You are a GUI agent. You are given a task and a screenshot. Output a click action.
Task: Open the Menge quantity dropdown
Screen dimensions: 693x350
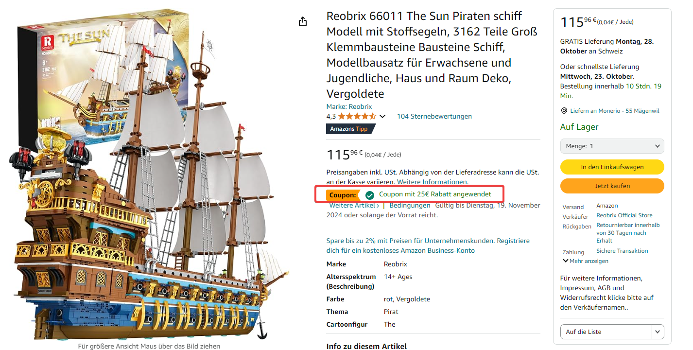[x=612, y=146]
